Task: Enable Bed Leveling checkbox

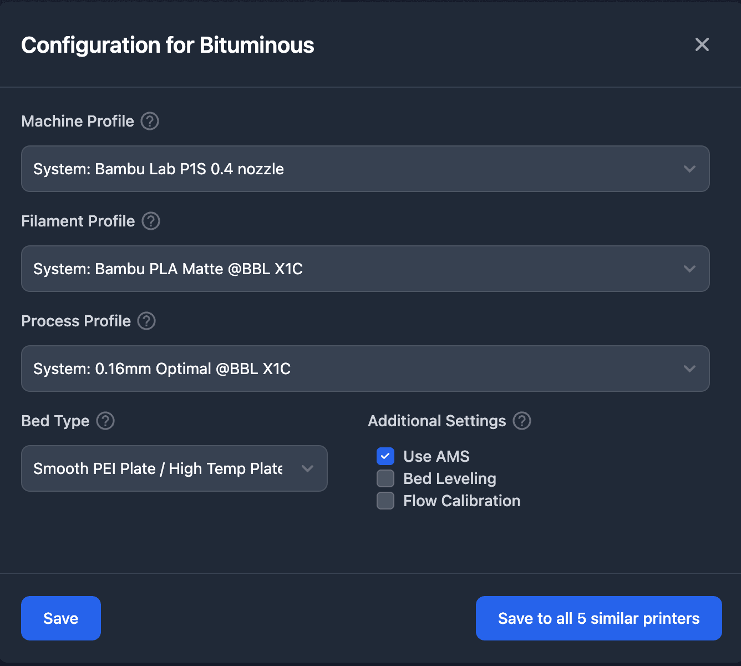Action: (385, 478)
